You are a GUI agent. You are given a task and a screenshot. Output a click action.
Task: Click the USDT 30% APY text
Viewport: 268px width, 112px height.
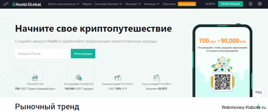pos(118,89)
